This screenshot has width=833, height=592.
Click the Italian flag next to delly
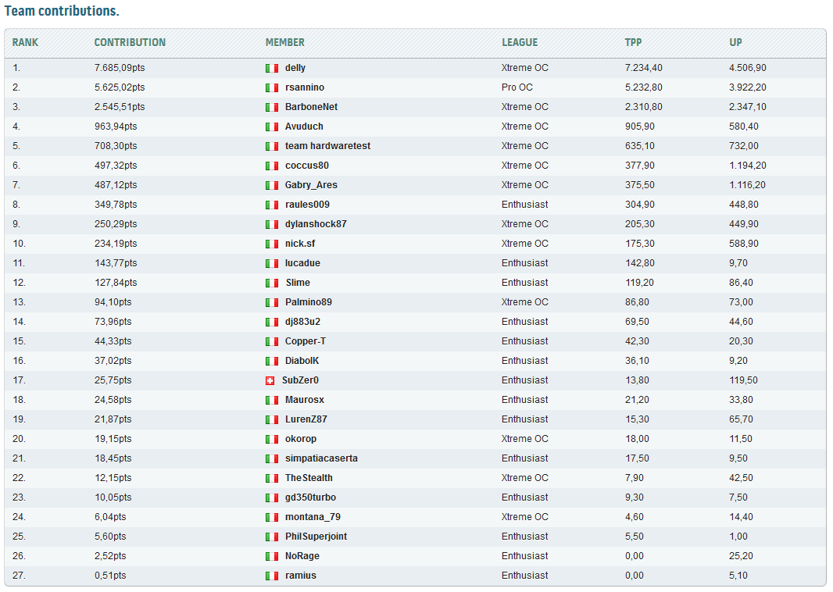click(x=271, y=68)
